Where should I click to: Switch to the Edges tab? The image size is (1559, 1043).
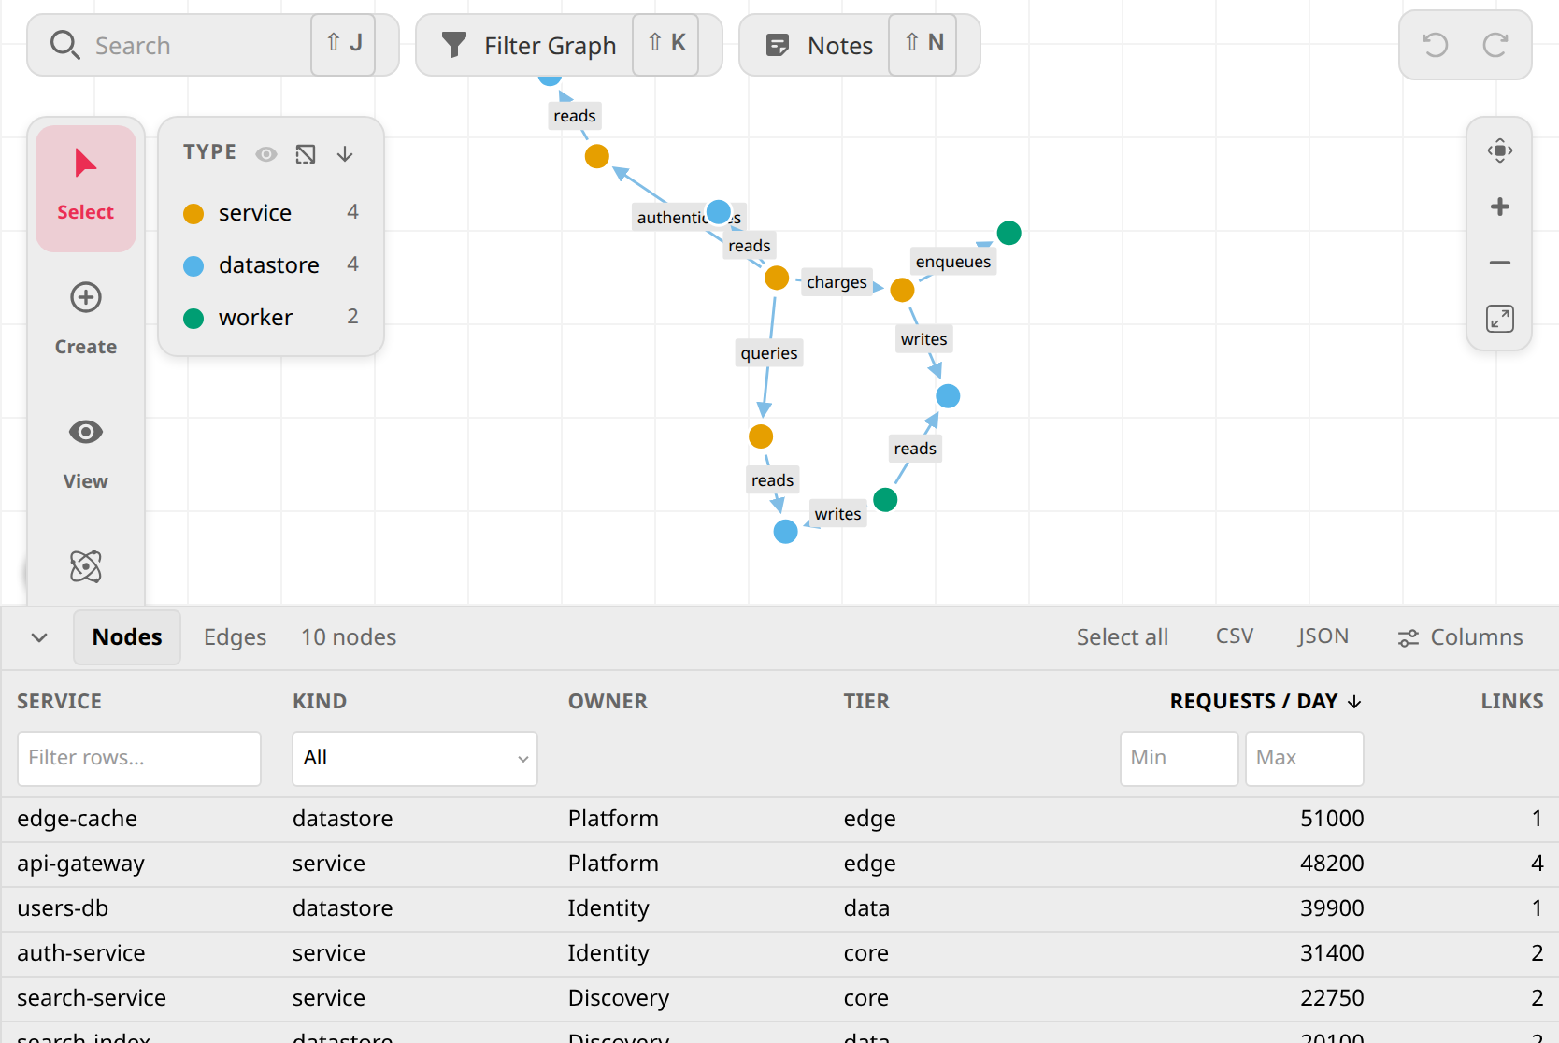pos(236,637)
